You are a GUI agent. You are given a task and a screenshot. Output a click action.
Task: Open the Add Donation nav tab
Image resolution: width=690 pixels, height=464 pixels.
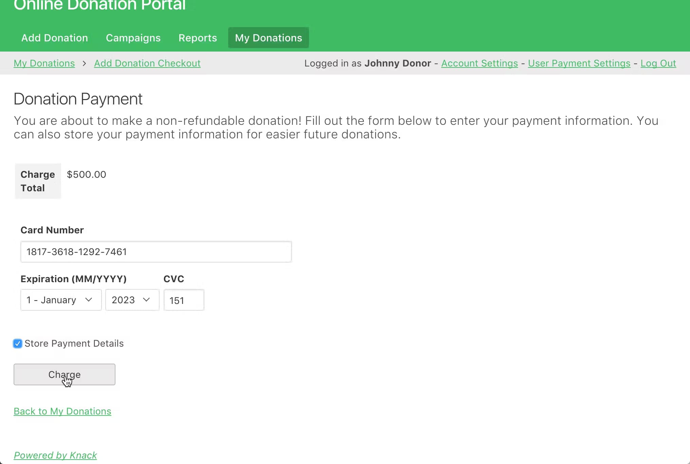click(x=55, y=38)
